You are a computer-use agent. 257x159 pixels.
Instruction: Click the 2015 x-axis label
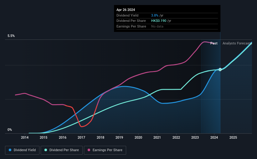coord(44,137)
